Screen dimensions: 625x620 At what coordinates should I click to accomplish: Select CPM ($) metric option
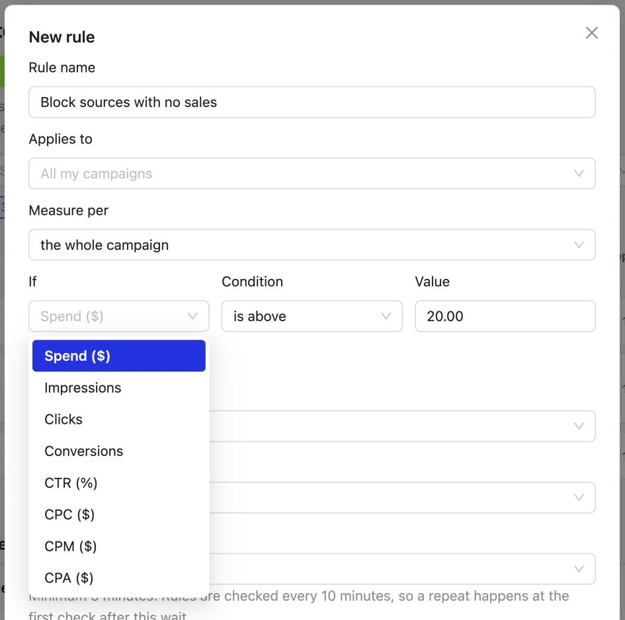point(119,546)
